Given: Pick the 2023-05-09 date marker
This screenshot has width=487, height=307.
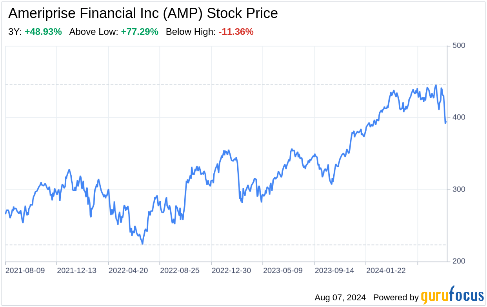Looking at the screenshot, I should [x=283, y=271].
